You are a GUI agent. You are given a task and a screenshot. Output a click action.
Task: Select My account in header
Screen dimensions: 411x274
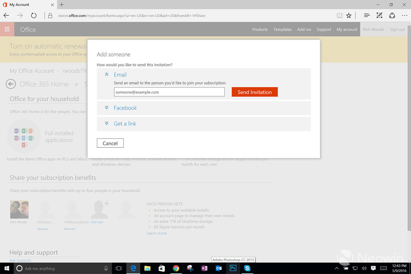[347, 29]
